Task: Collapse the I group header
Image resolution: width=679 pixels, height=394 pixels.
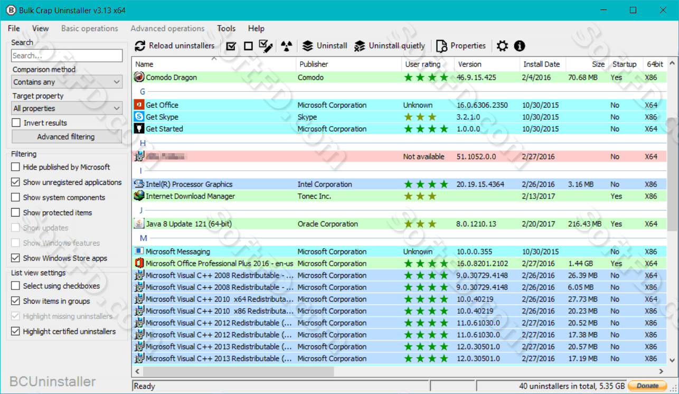Action: [141, 171]
